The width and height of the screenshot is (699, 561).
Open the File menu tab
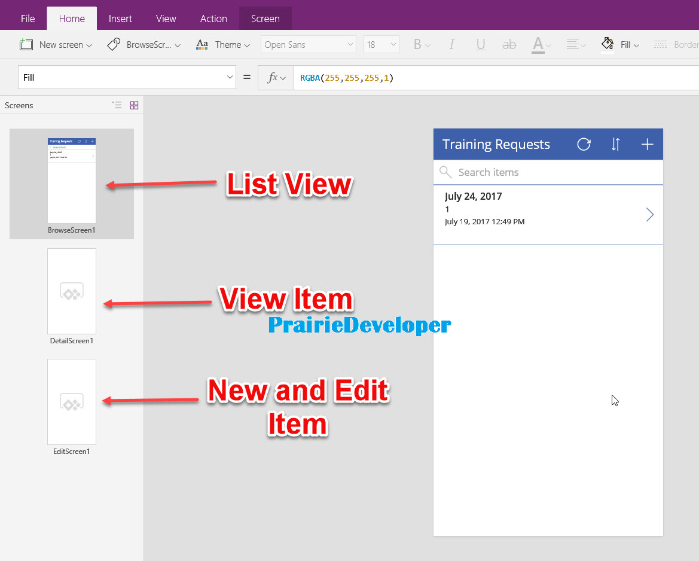pos(28,19)
